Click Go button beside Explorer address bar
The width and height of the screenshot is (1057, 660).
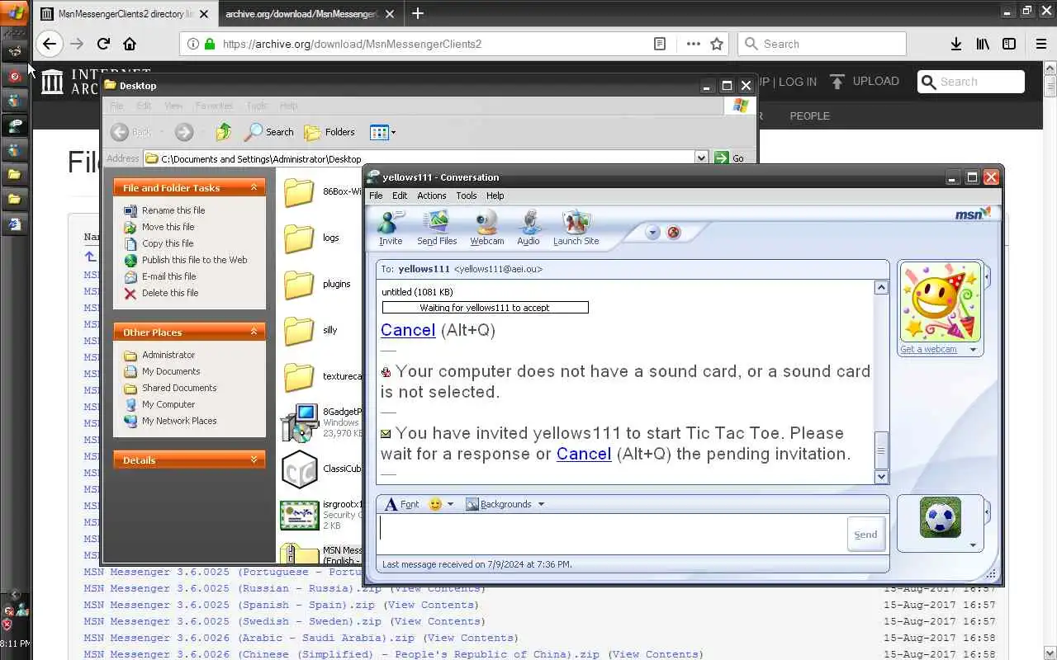click(x=730, y=158)
